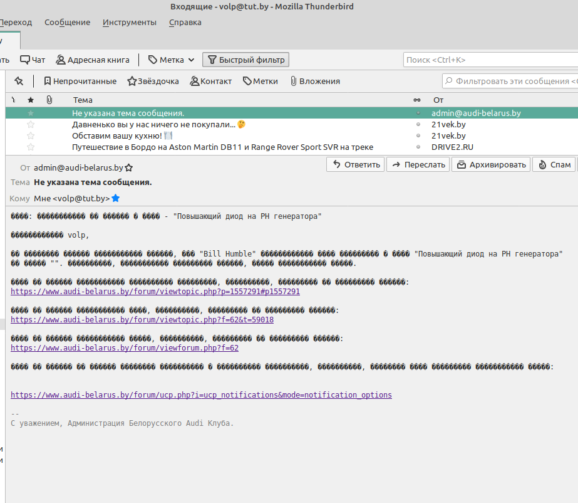Select the DRIVE2.RU Aston Martin message
578x503 pixels.
222,147
